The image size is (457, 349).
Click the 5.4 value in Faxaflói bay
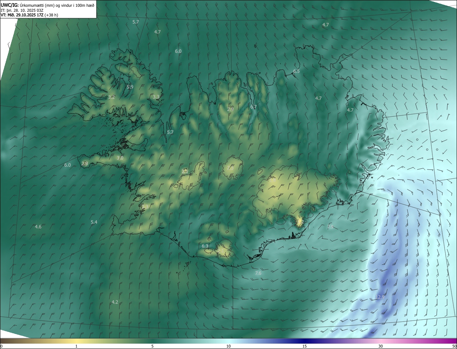pos(94,222)
